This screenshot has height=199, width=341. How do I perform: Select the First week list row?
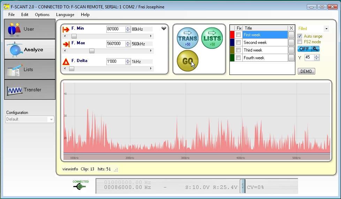coord(265,35)
